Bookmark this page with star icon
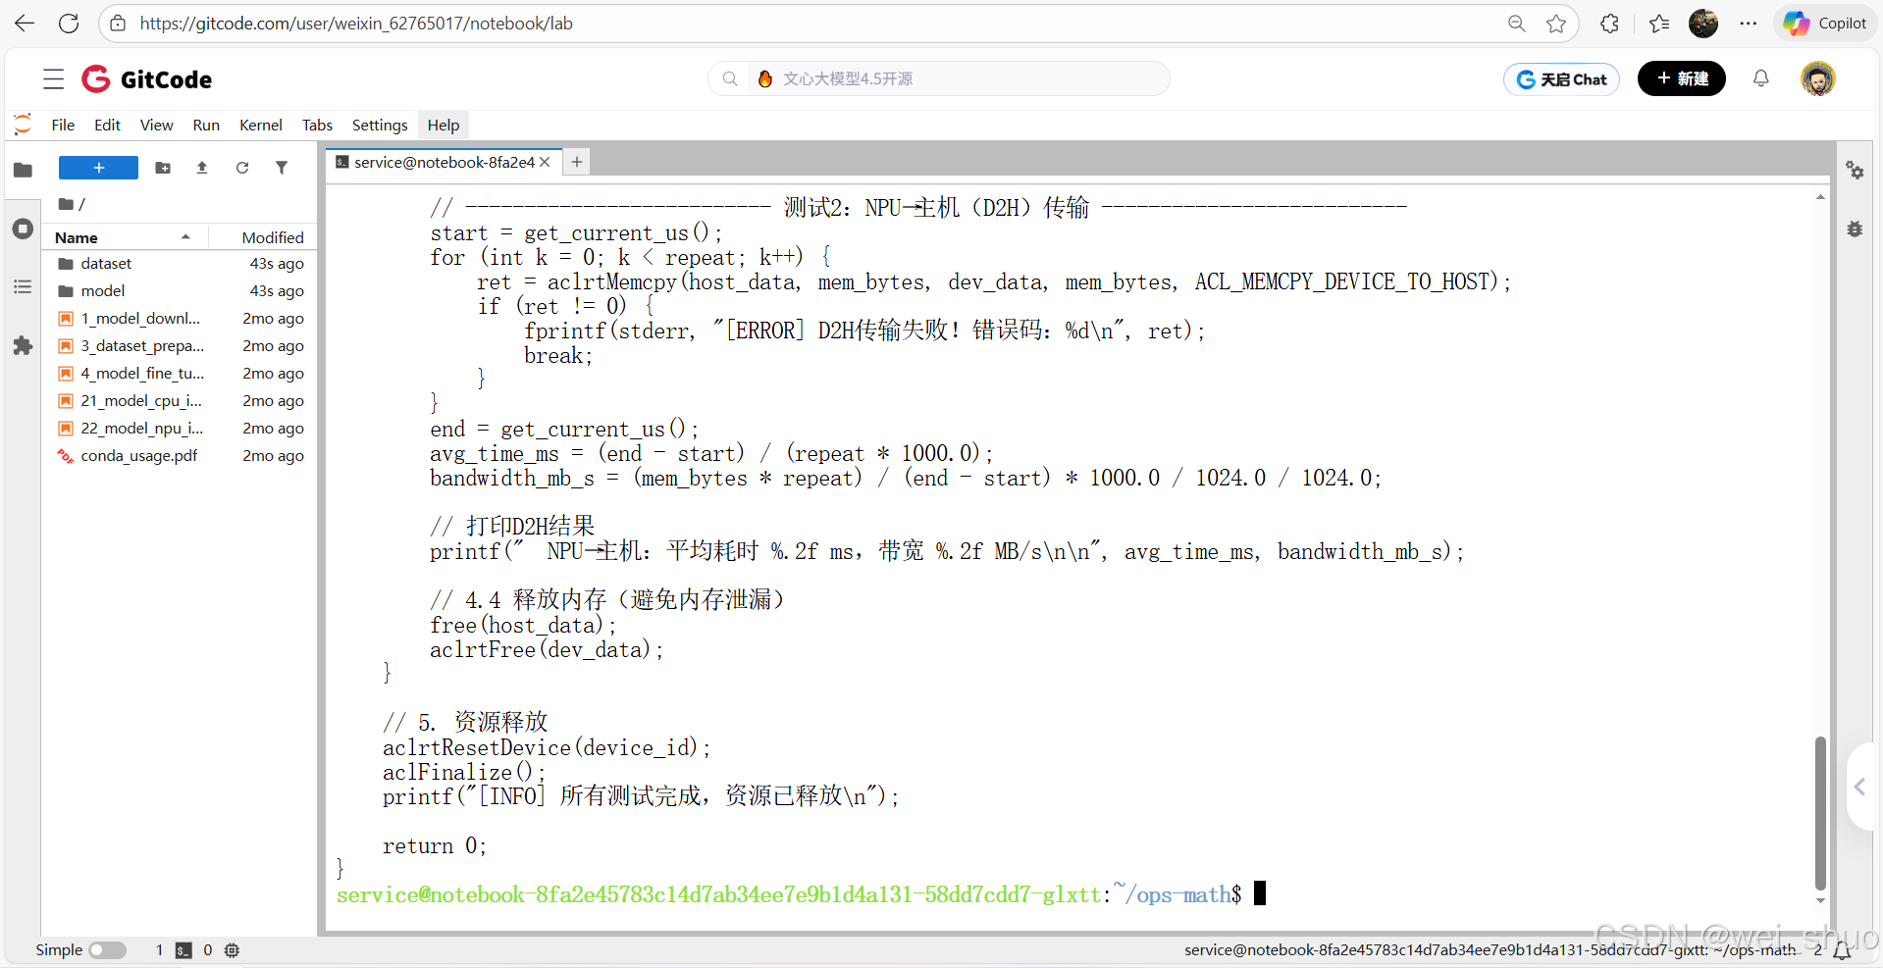This screenshot has height=968, width=1883. pyautogui.click(x=1556, y=24)
